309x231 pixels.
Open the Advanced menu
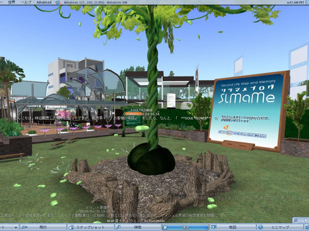coord(44,2)
